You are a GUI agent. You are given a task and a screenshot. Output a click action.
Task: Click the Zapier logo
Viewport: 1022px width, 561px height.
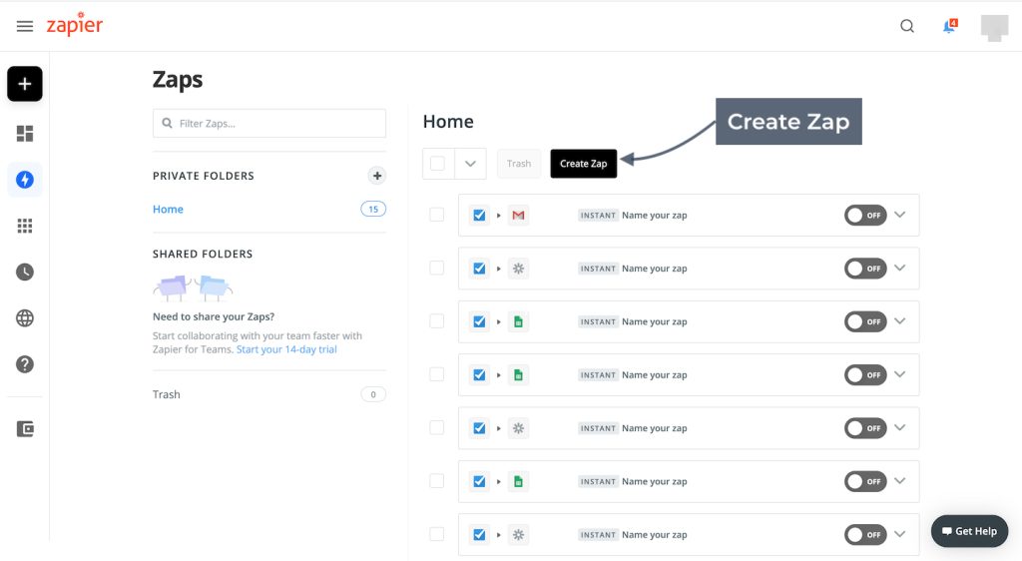74,25
